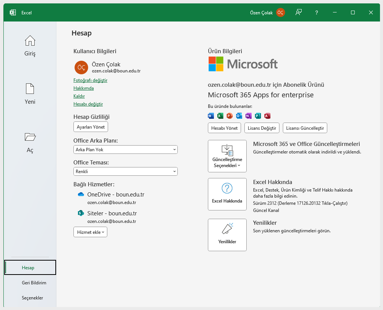Open the Excel Hakkında button
The width and height of the screenshot is (383, 310).
coord(227,194)
